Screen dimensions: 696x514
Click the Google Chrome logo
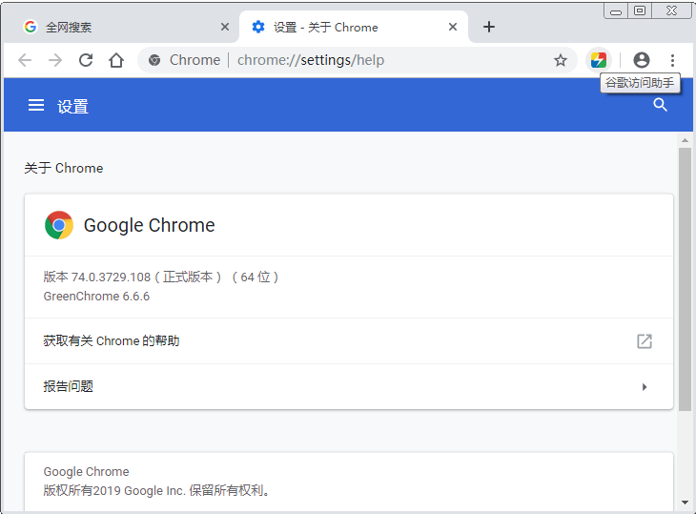coord(59,225)
